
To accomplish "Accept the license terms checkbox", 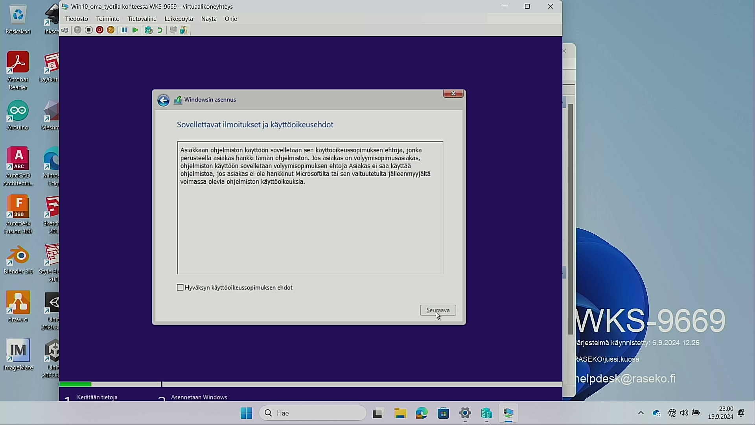I will pos(180,288).
